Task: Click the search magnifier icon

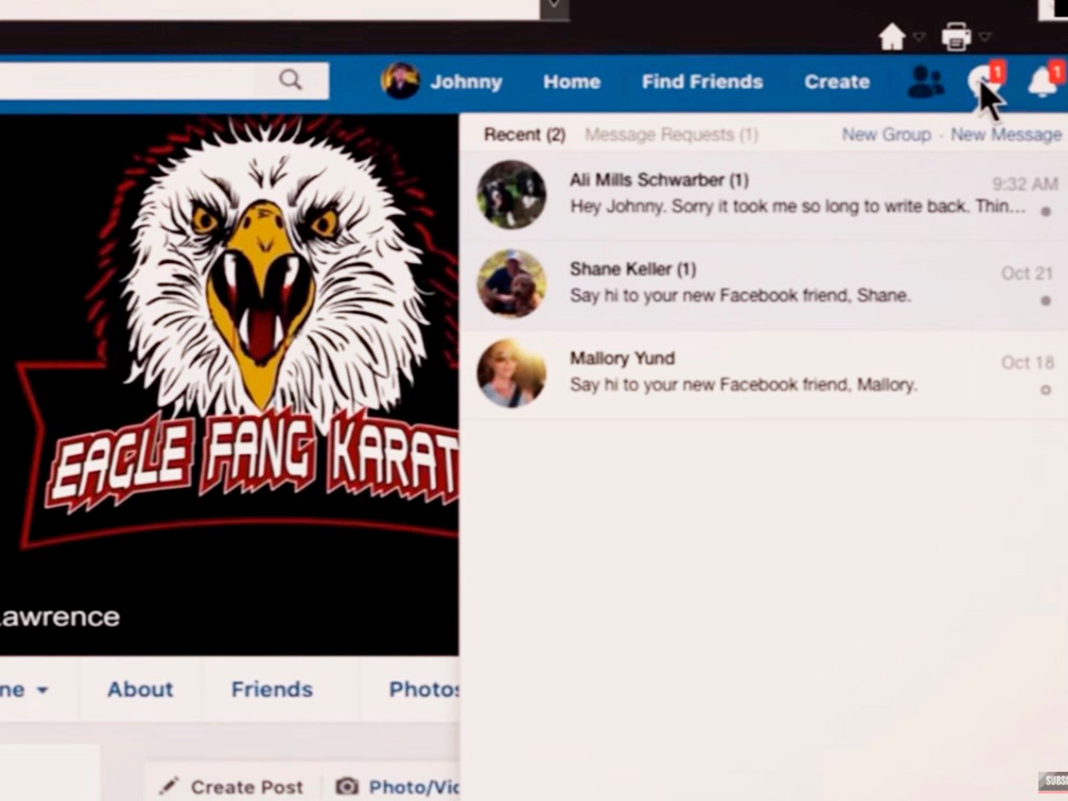Action: click(290, 80)
